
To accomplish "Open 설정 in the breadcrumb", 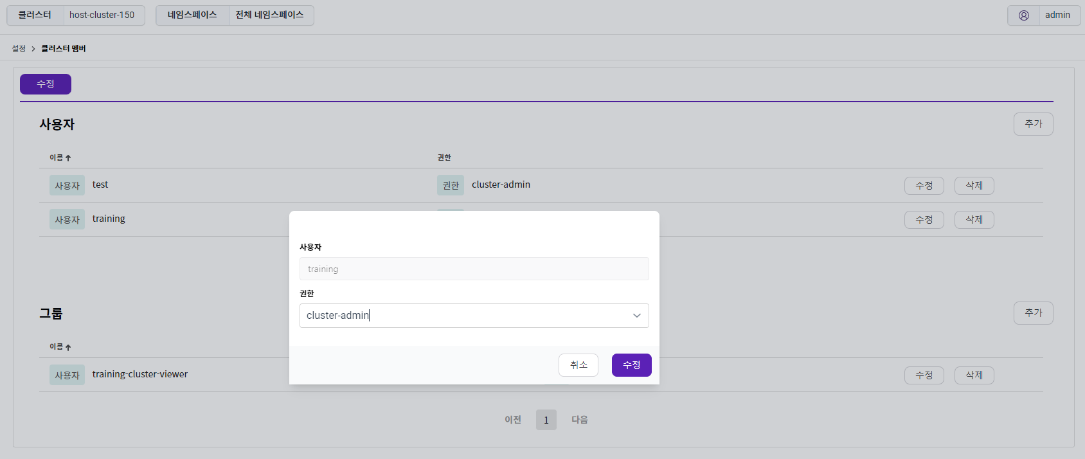I will [19, 49].
